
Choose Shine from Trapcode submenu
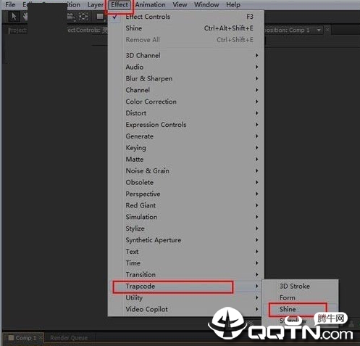[x=300, y=309]
